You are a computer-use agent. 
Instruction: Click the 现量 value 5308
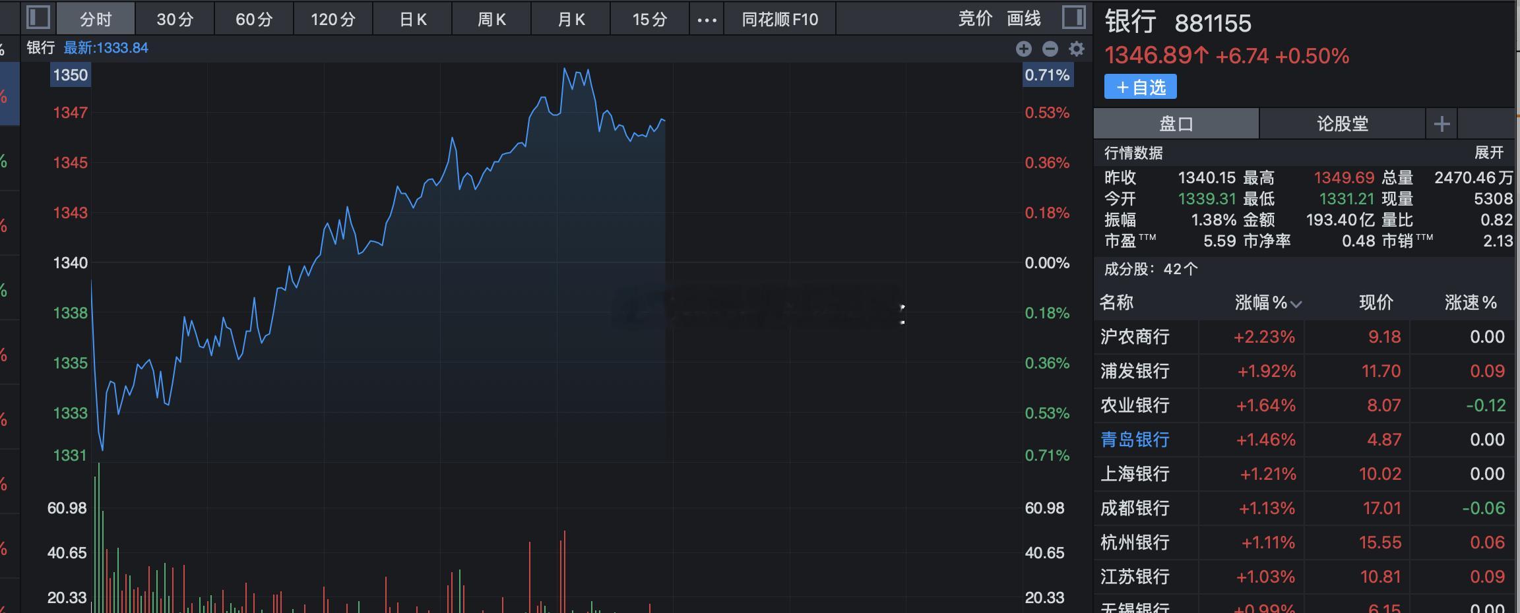click(x=1494, y=199)
